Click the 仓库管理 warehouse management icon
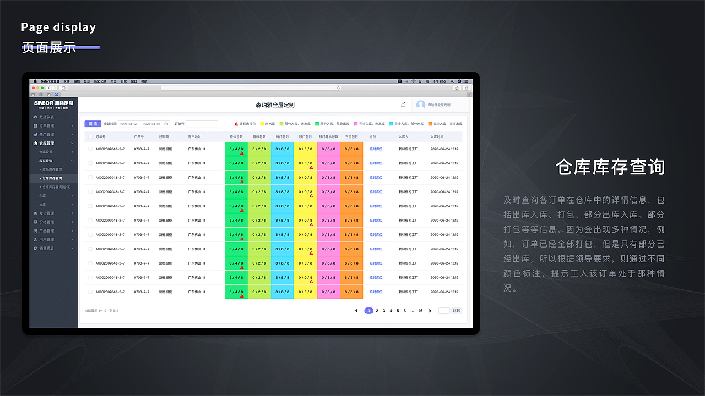The height and width of the screenshot is (396, 705). pos(36,143)
